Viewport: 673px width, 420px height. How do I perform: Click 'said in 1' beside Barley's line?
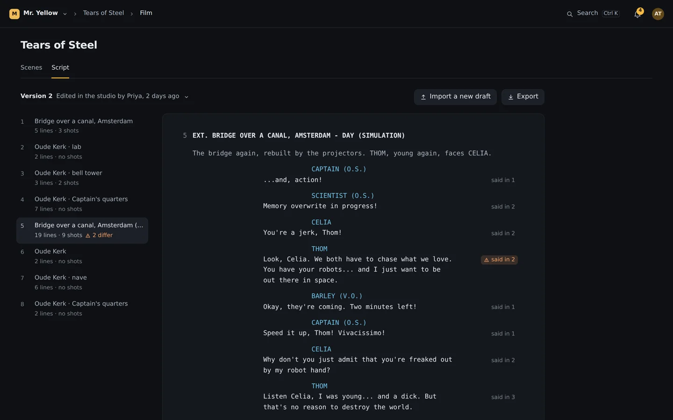(503, 307)
